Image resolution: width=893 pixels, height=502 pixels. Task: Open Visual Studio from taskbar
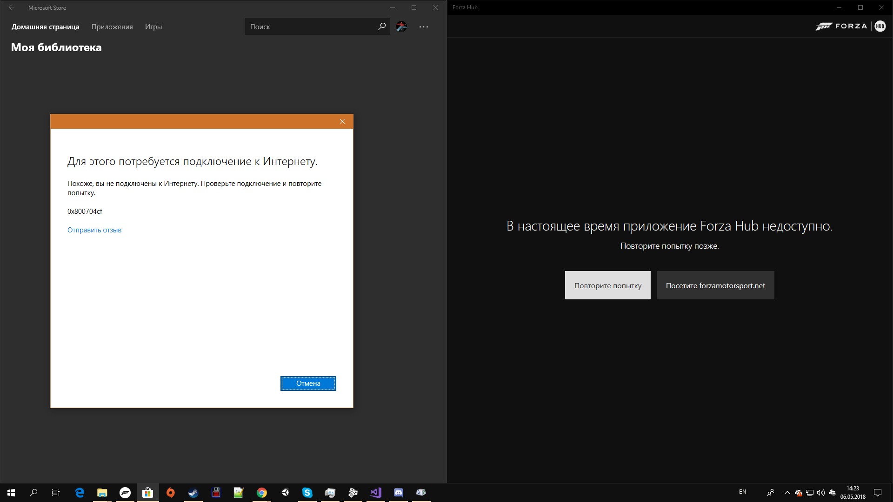tap(376, 493)
